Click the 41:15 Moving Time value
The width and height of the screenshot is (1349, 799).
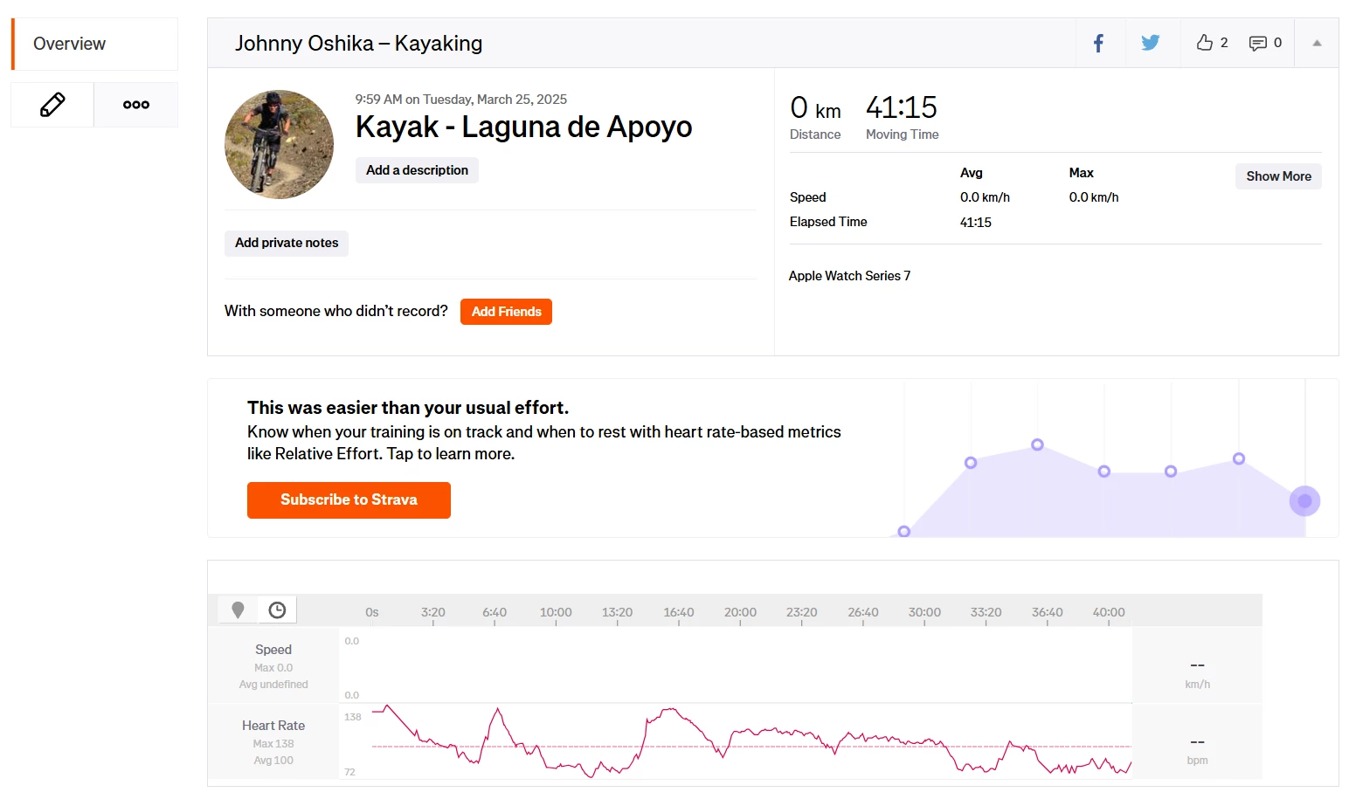[x=901, y=107]
